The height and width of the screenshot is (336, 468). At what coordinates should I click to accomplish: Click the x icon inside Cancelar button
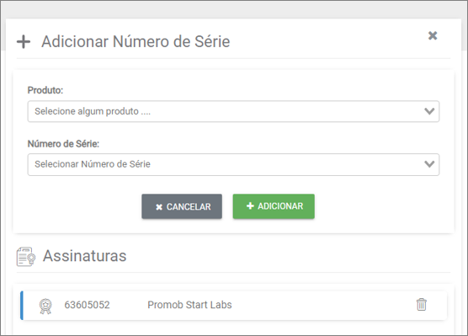click(x=159, y=207)
